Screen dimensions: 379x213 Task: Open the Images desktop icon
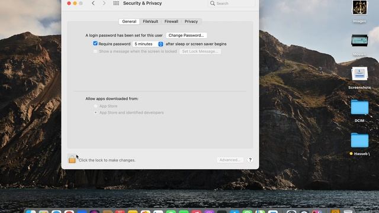point(359,8)
